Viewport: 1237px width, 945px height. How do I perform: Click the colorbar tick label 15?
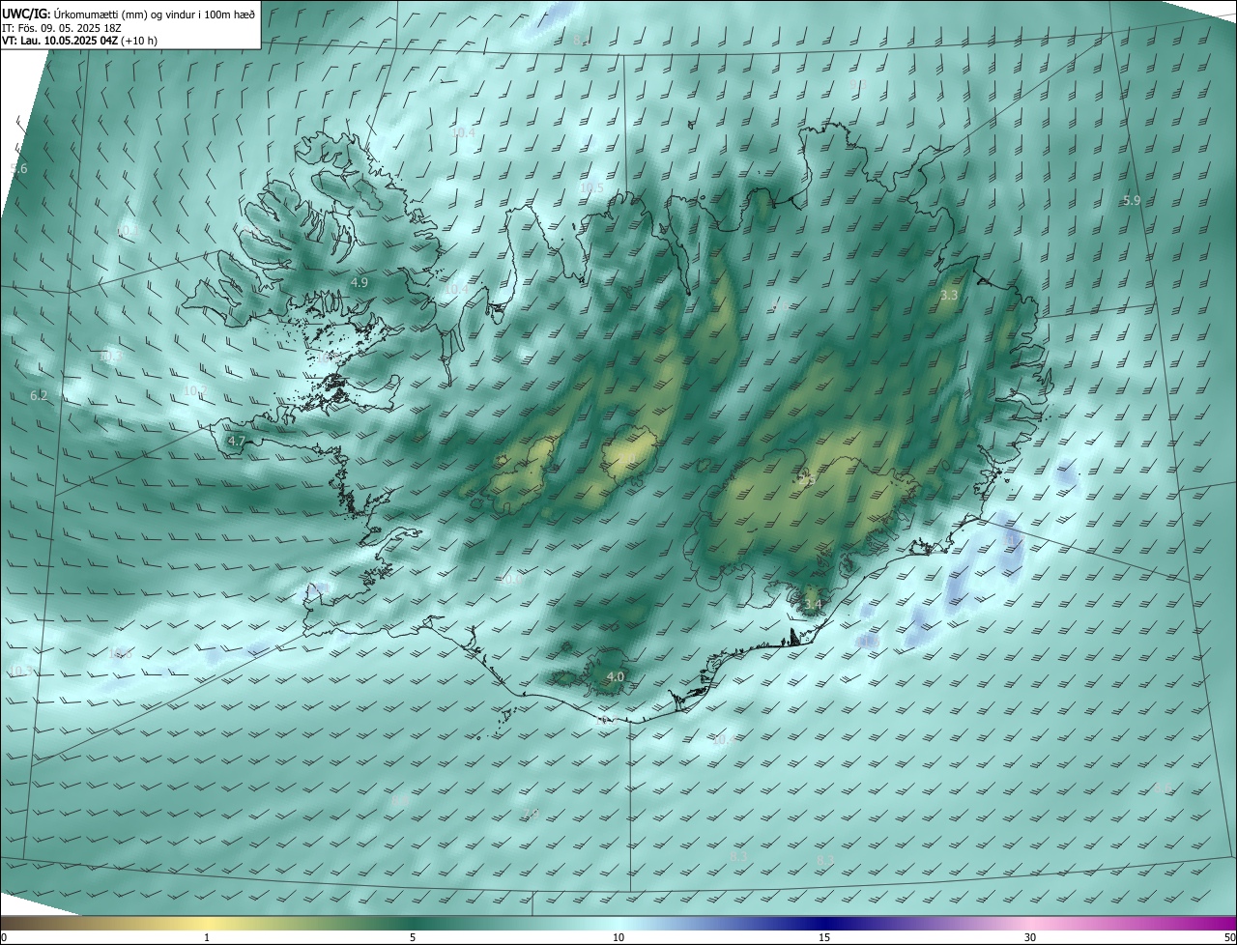pyautogui.click(x=824, y=937)
